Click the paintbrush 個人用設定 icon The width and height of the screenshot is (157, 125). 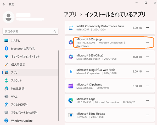pos(6,65)
